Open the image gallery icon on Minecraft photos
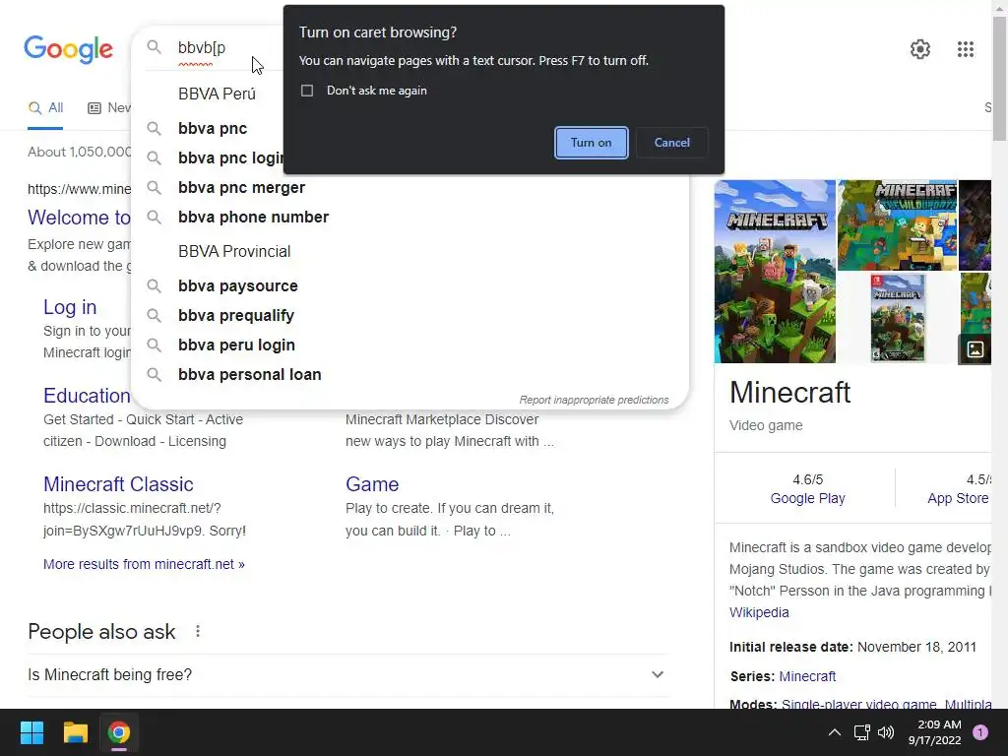Screen dimensions: 1008x756 pyautogui.click(x=975, y=349)
